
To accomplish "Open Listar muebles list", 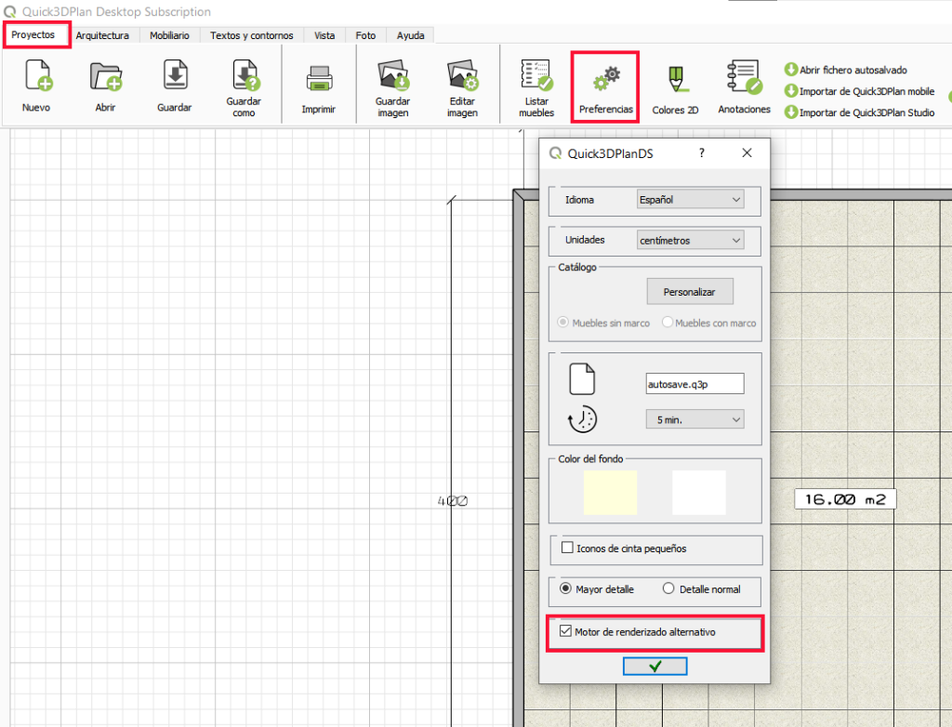I will 536,86.
